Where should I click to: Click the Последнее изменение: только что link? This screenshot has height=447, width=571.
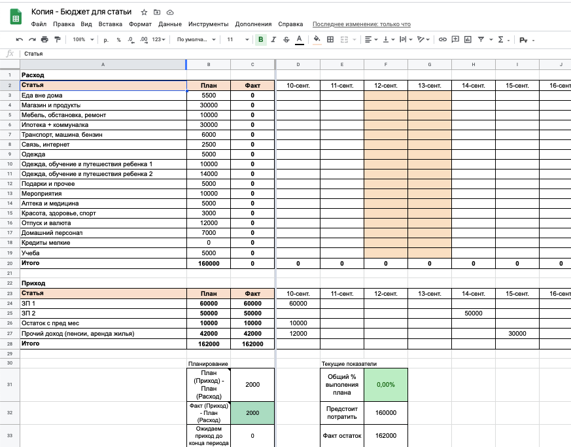[x=362, y=24]
